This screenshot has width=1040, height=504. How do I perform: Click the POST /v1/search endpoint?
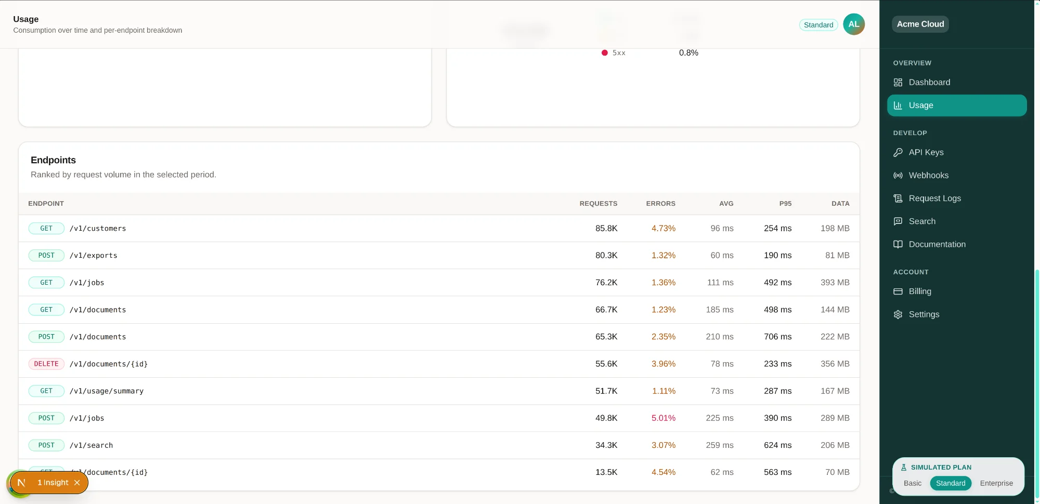pyautogui.click(x=91, y=445)
